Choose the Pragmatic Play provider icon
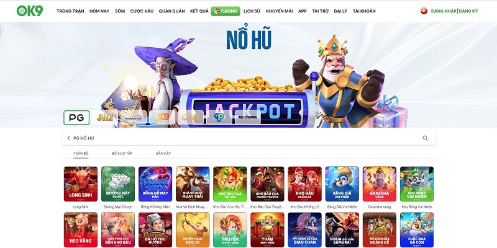 pyautogui.click(x=134, y=118)
